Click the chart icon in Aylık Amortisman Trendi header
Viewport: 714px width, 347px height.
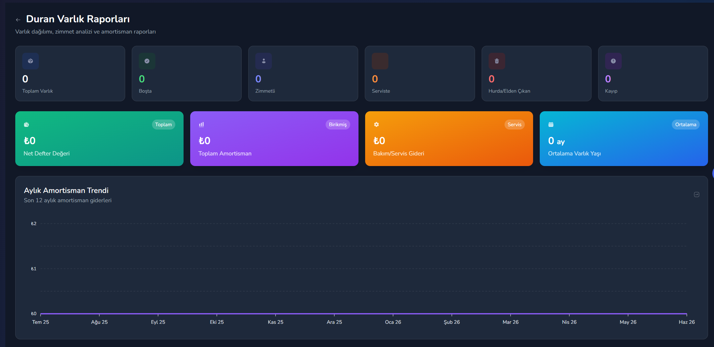pos(697,195)
